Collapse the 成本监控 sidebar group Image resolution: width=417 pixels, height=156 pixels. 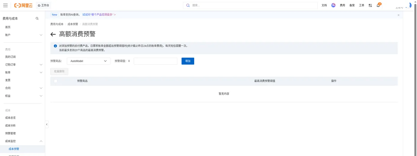[x=23, y=141]
